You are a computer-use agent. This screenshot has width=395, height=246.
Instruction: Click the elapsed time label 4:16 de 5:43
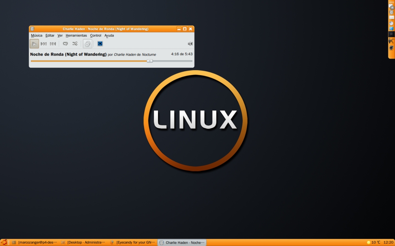182,54
